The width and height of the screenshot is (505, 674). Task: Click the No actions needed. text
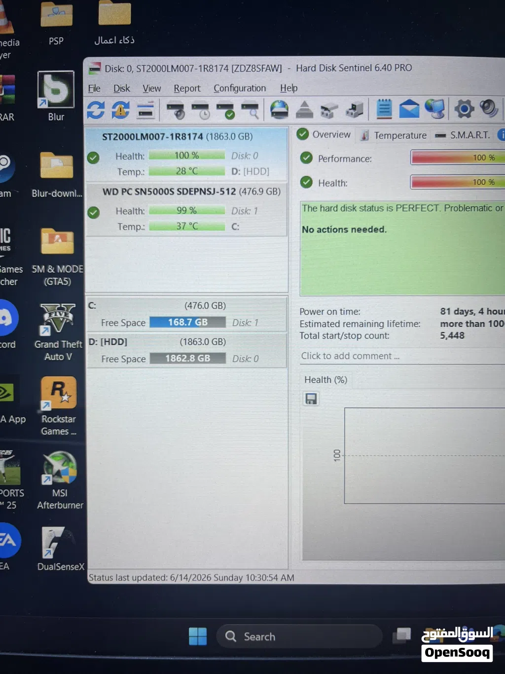[344, 230]
